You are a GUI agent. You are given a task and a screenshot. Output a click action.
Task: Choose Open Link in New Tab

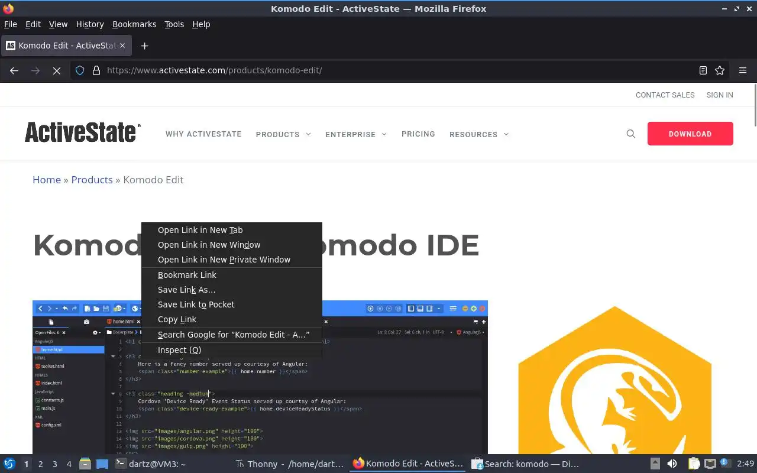pyautogui.click(x=232, y=230)
